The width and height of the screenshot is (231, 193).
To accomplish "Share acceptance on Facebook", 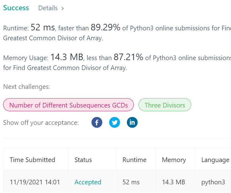I will tap(97, 122).
